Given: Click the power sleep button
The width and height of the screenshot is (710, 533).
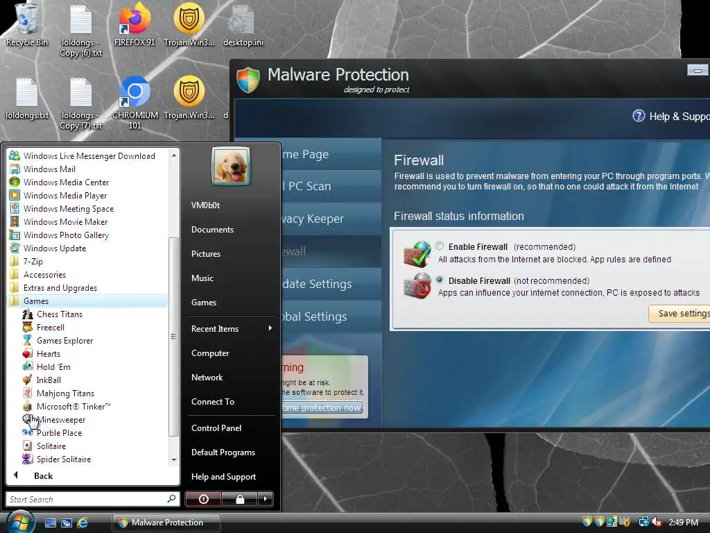Looking at the screenshot, I should pos(204,499).
